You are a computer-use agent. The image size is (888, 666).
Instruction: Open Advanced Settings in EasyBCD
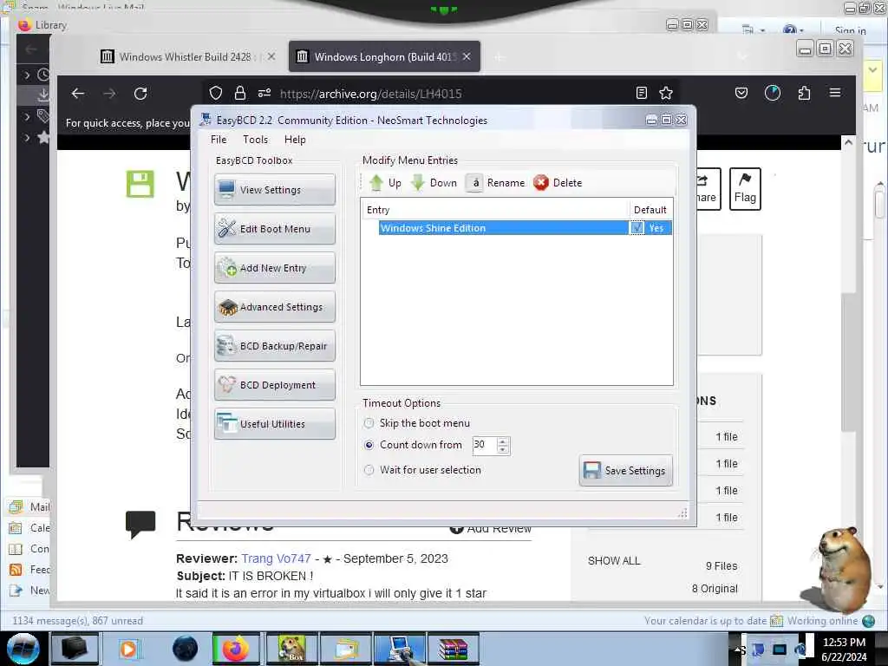pos(275,307)
